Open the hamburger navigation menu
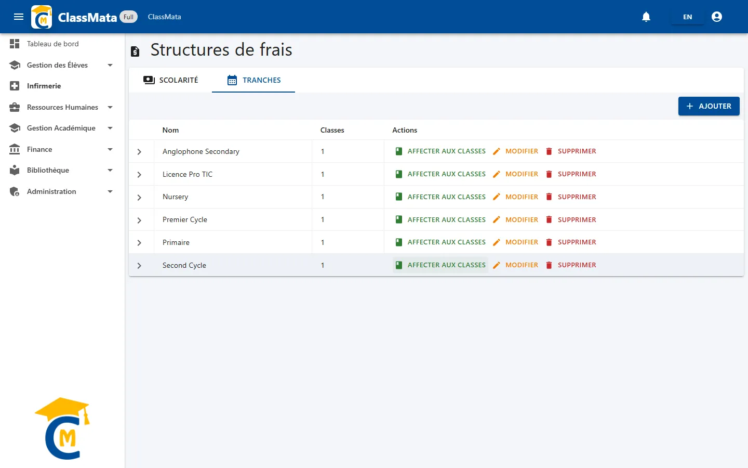Screen dimensions: 748x468 click(19, 17)
